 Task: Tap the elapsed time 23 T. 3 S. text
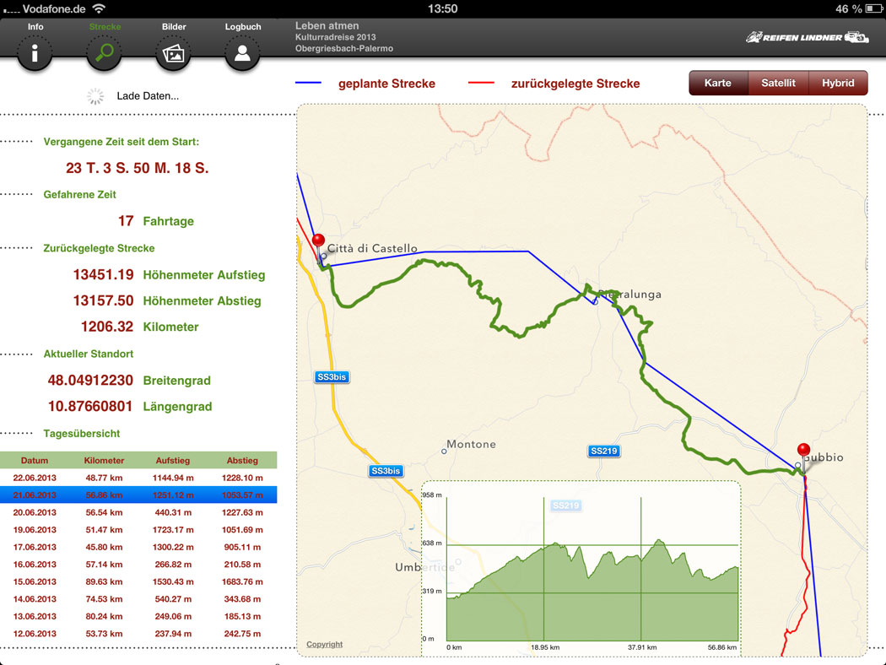[x=138, y=168]
